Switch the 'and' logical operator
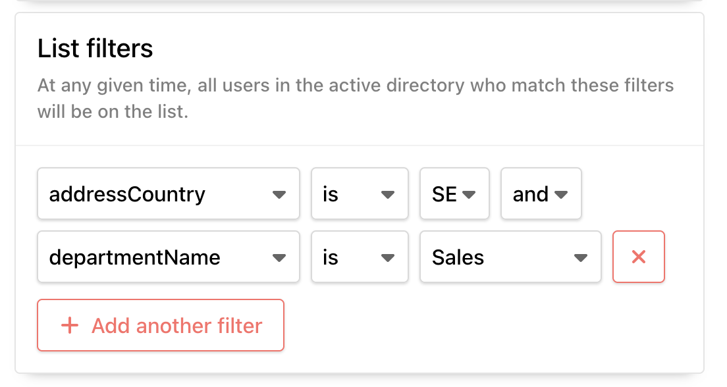This screenshot has width=727, height=387. (541, 193)
